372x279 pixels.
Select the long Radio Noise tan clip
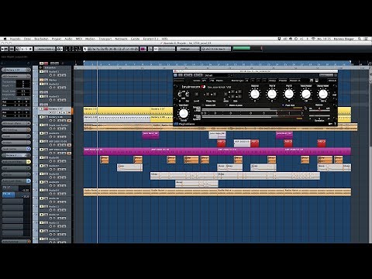tap(217, 192)
